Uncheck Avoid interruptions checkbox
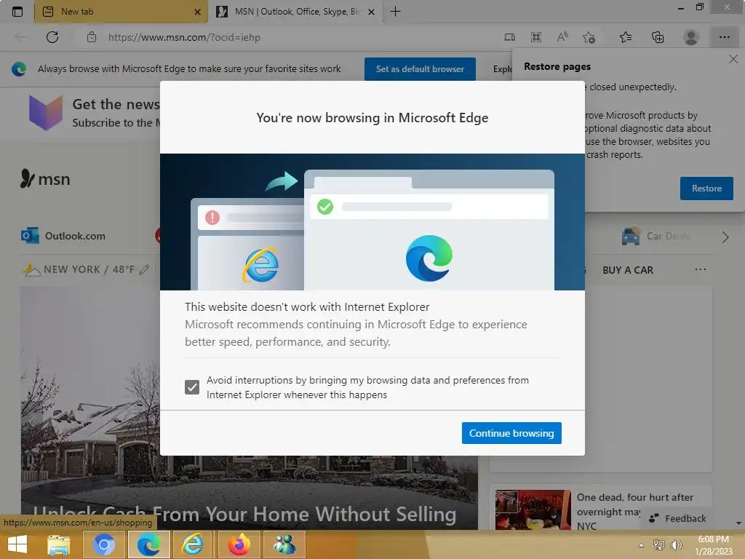 (x=192, y=387)
